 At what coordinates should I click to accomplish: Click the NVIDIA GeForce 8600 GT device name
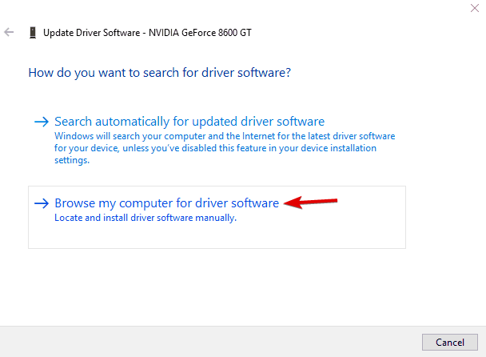201,33
